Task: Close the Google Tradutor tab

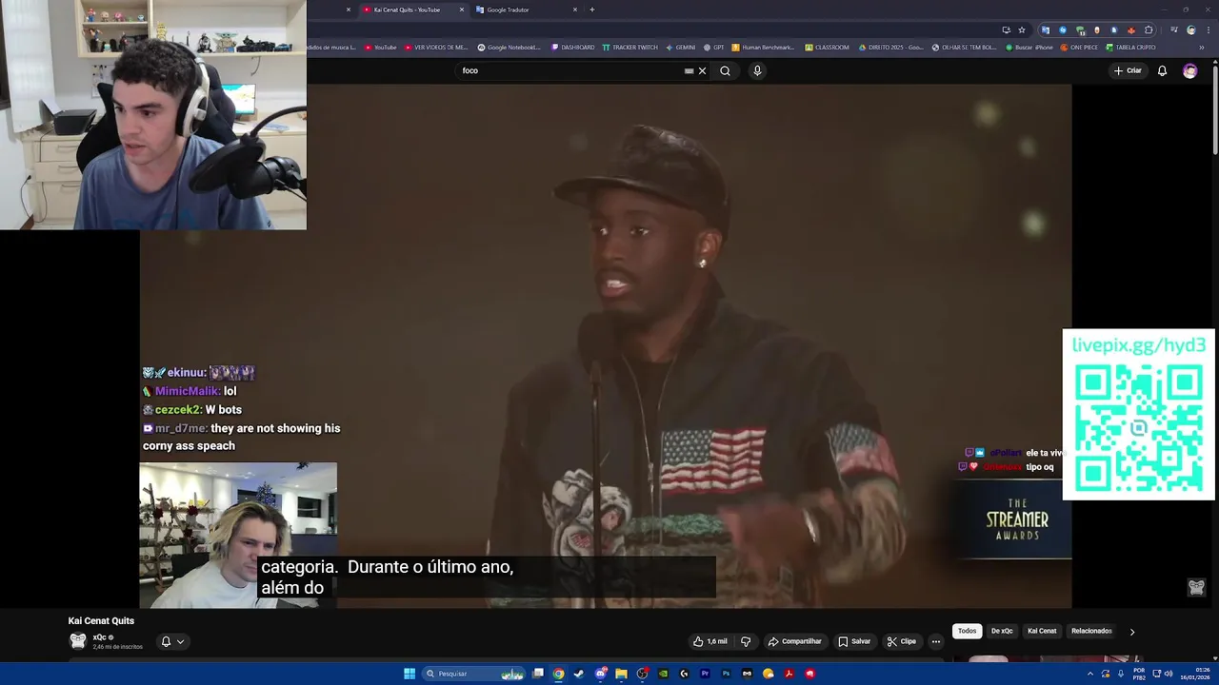Action: point(575,10)
